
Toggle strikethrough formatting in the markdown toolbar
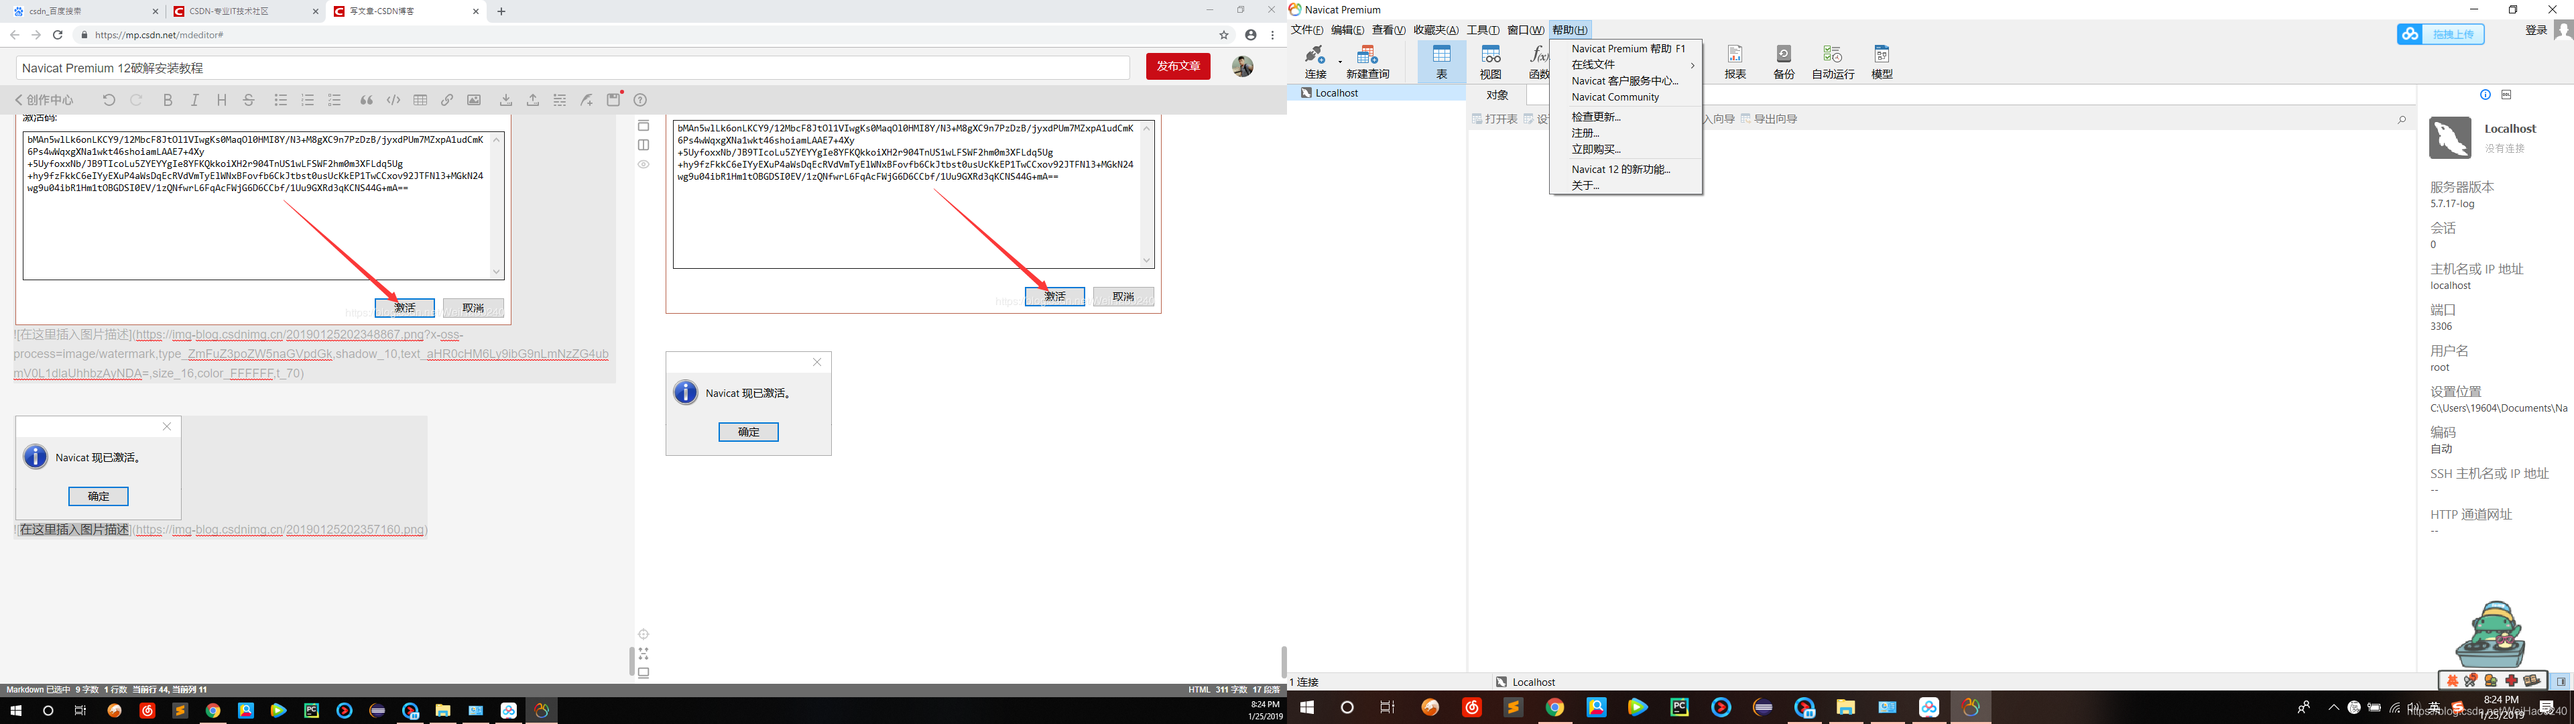(249, 100)
